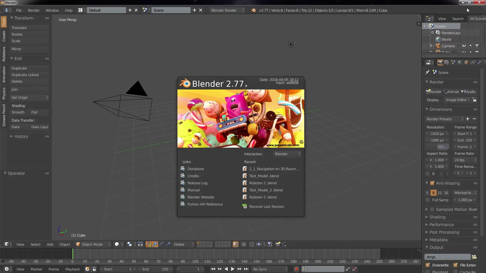Viewport: 486px width, 273px height.
Task: Click the 3D manipulator translate arrow icon
Action: coord(155,244)
